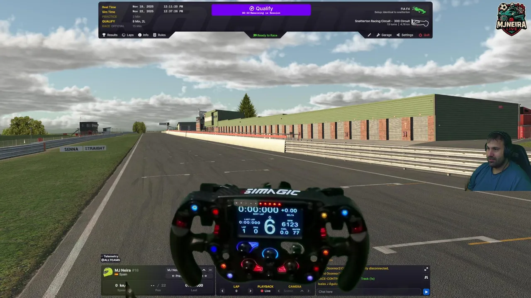Open the Results tab
The width and height of the screenshot is (531, 298).
(110, 35)
